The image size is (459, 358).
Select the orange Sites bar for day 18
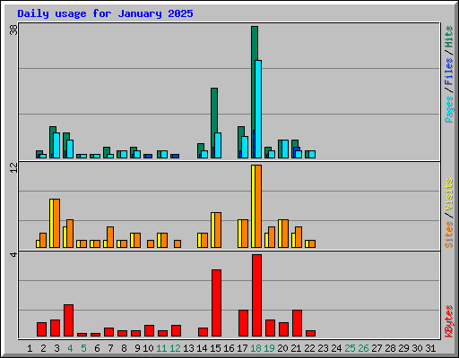point(258,206)
